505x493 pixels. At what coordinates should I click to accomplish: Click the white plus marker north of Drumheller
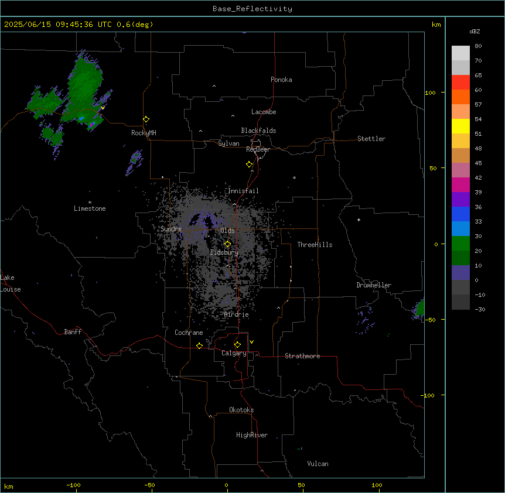pos(359,220)
